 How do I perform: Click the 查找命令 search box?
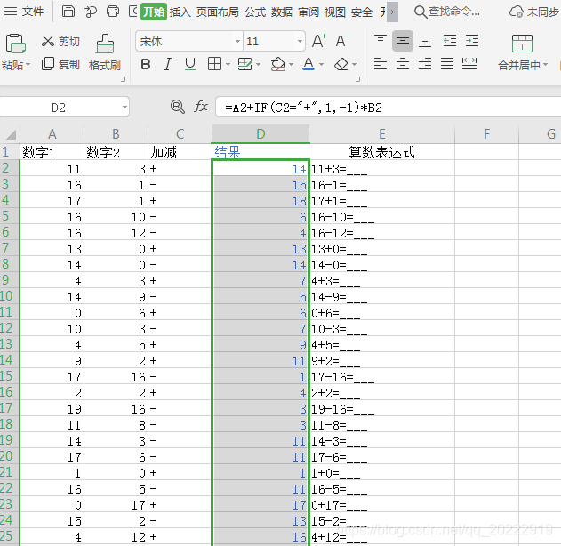point(447,12)
